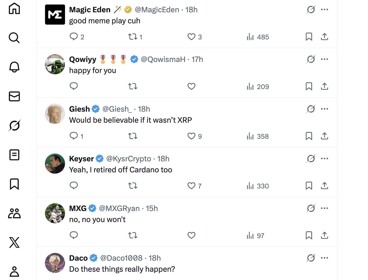Open Premium X logo in sidebar
368x280 pixels.
coord(14,242)
